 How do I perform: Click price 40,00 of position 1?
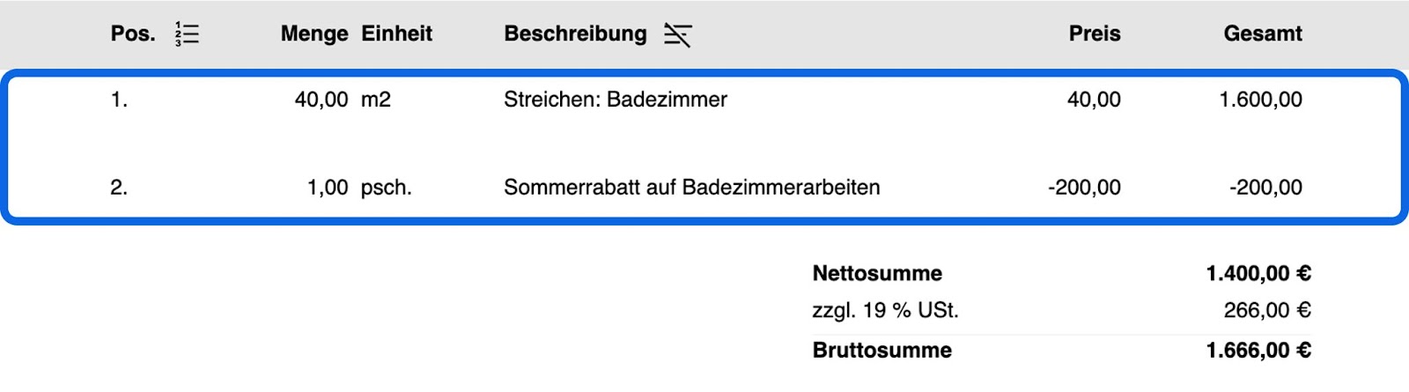point(1094,100)
